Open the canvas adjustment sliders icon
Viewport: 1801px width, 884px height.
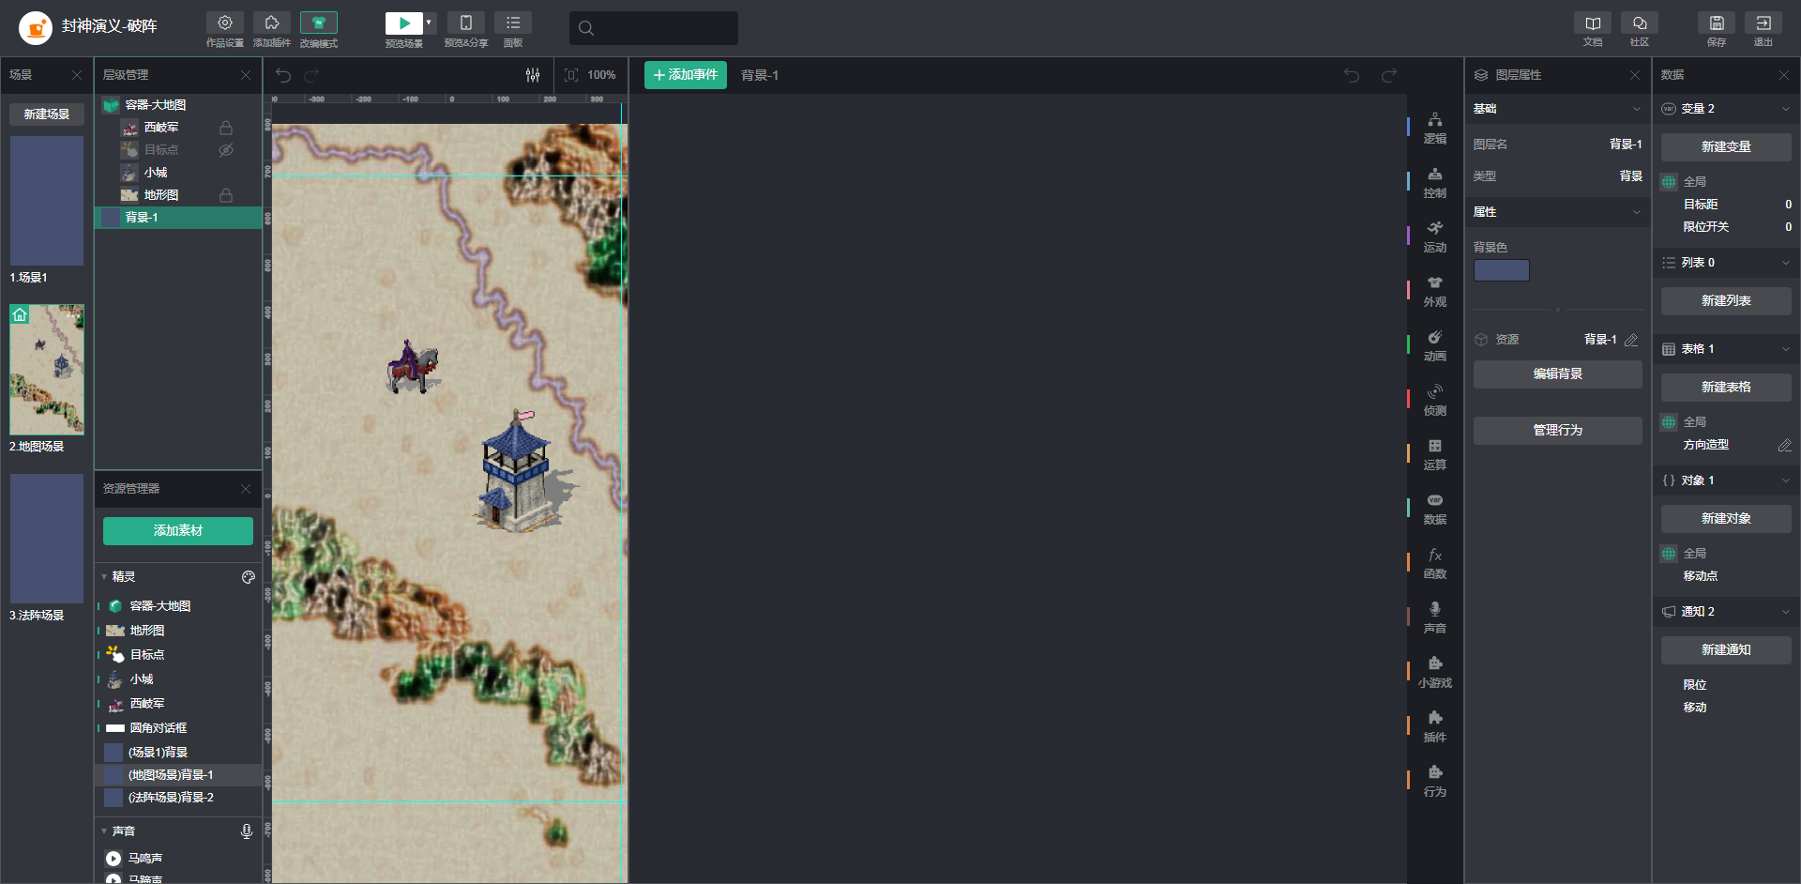533,75
